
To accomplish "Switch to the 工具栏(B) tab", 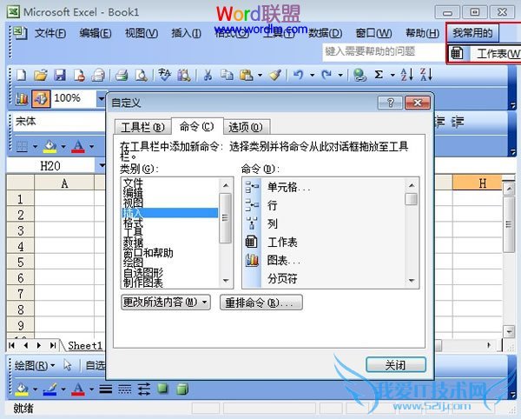I will (x=143, y=127).
